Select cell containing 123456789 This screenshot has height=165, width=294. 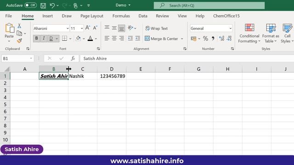point(112,76)
